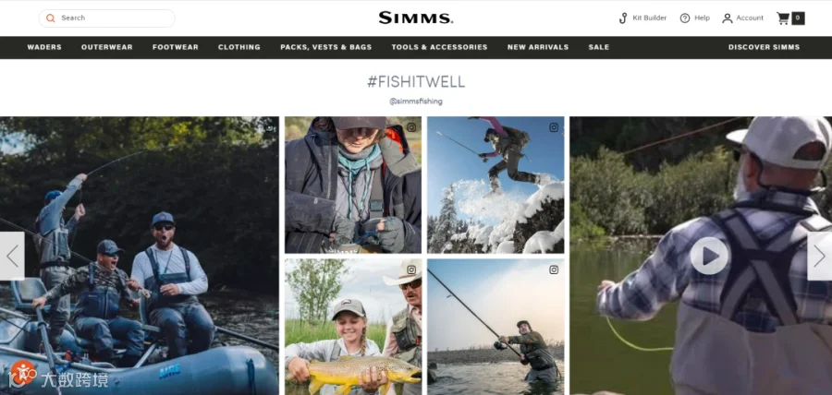Open the shopping cart icon
Viewport: 832px width, 395px height.
(x=783, y=18)
